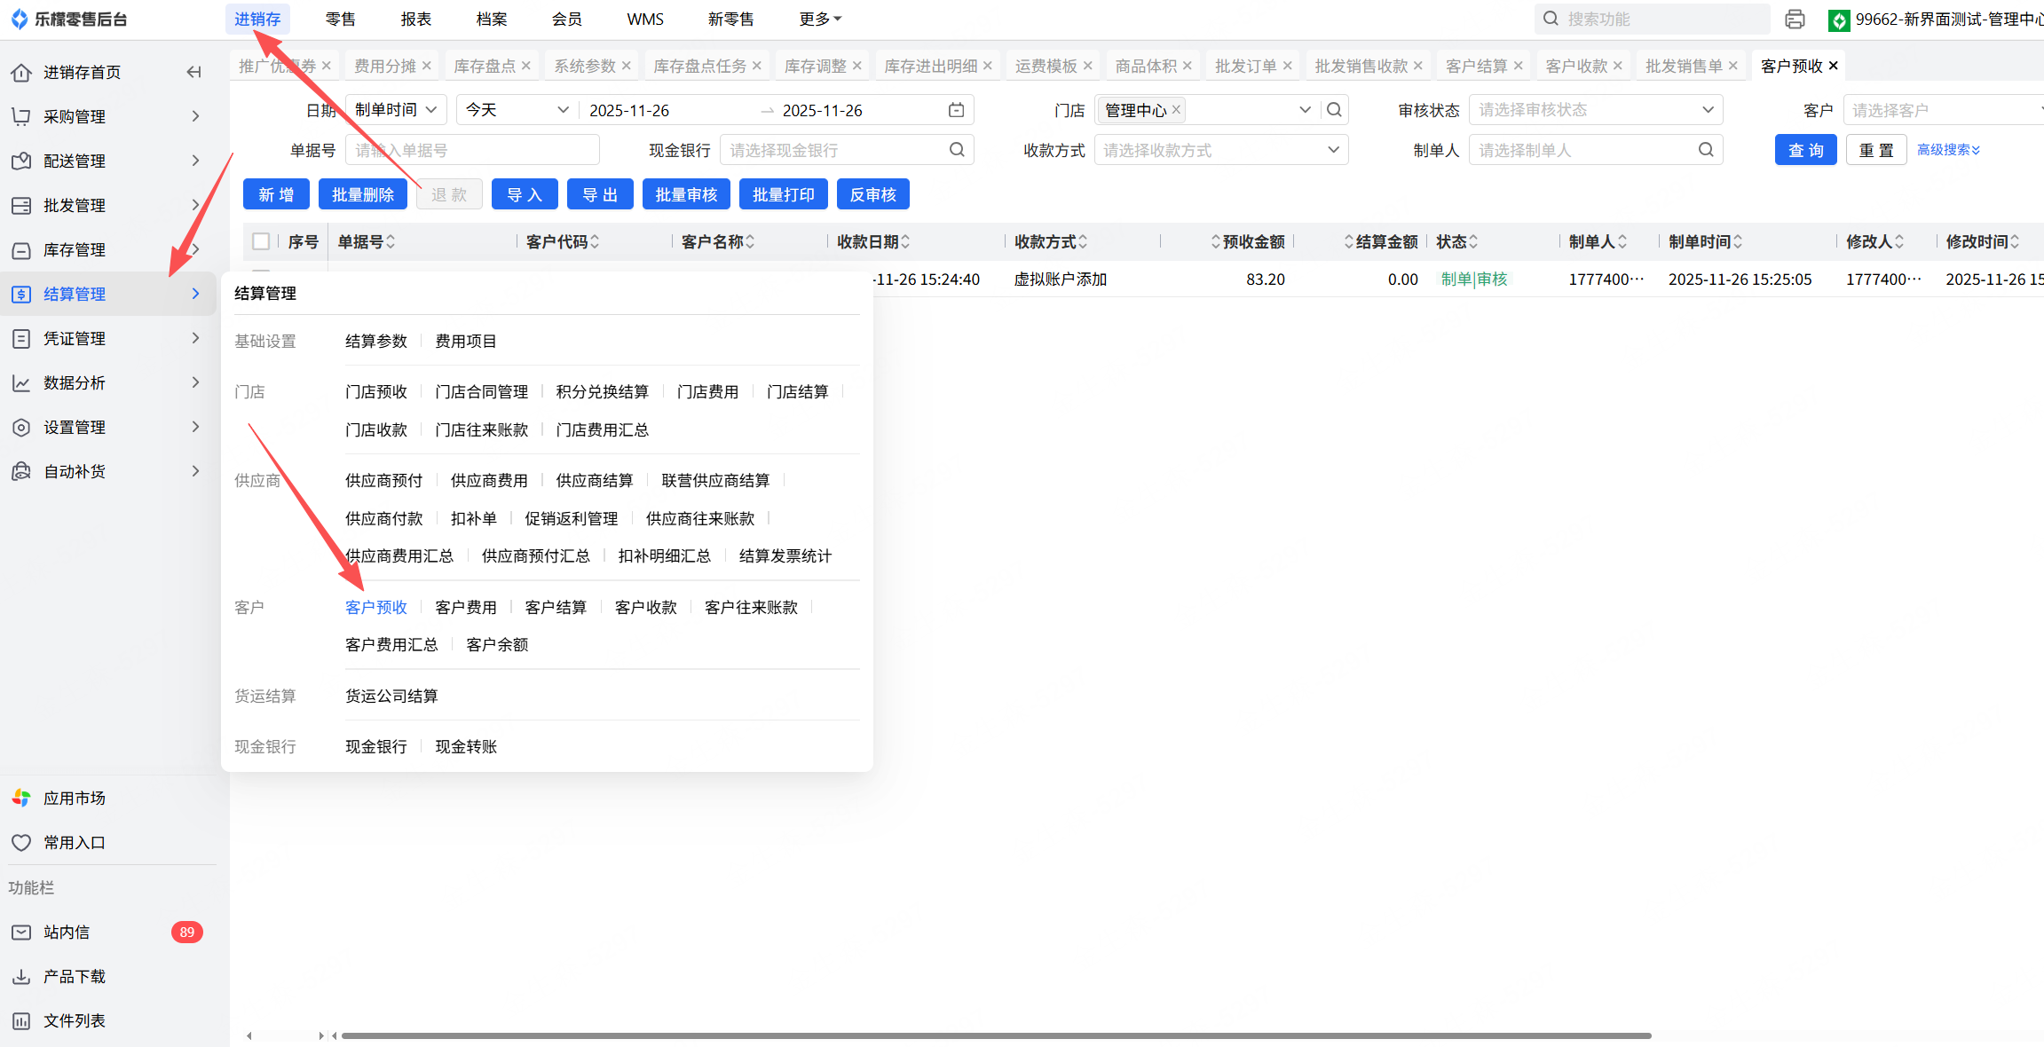This screenshot has width=2044, height=1047.
Task: Open 站内信 inbox from sidebar
Action: tap(67, 932)
